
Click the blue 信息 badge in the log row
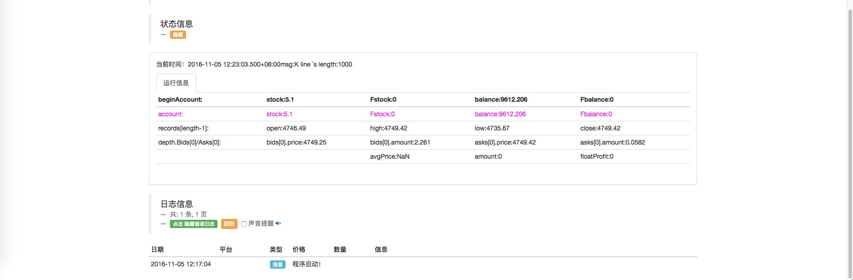tap(278, 264)
